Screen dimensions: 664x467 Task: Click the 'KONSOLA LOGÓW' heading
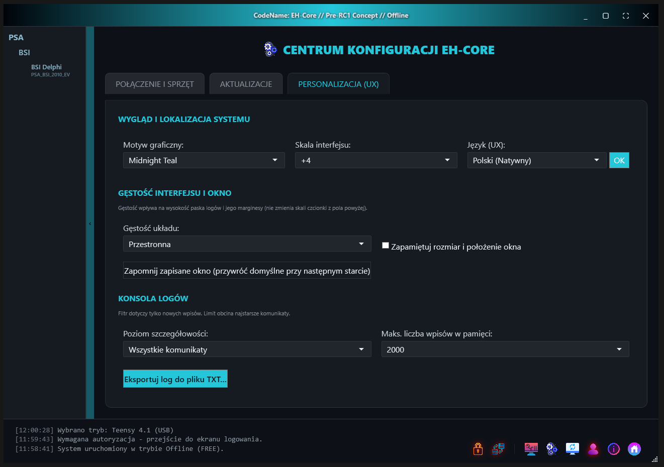[153, 298]
